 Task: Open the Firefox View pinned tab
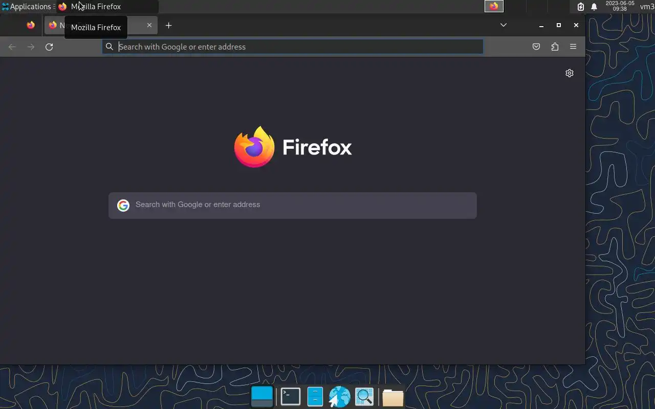coord(31,25)
